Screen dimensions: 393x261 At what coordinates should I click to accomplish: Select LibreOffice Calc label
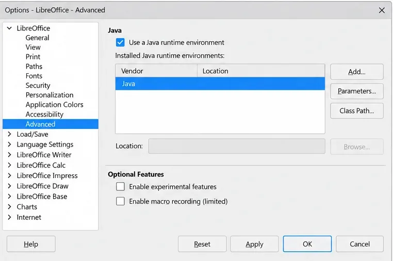[x=41, y=165]
